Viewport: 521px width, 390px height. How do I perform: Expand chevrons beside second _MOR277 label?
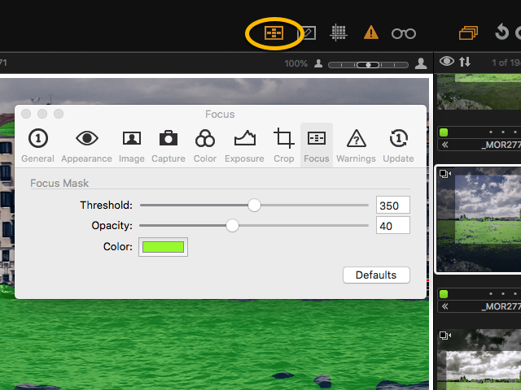point(446,306)
